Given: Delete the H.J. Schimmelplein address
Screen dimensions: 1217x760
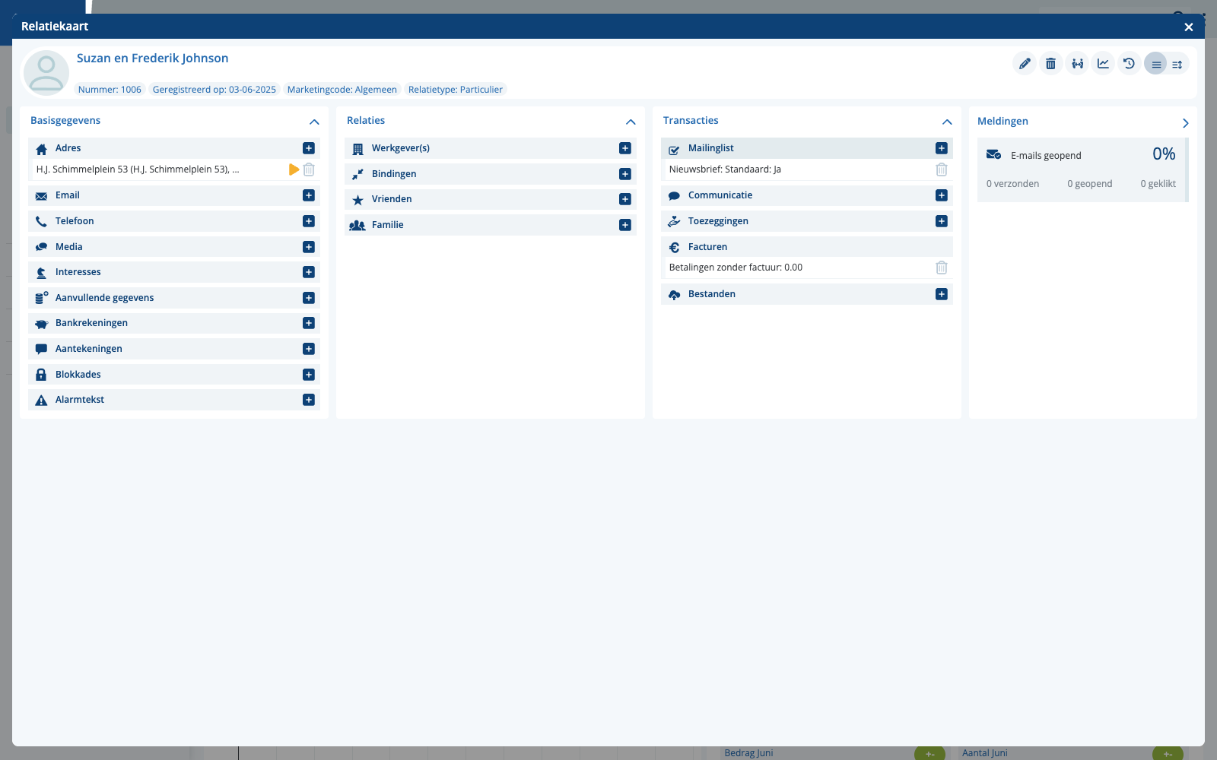Looking at the screenshot, I should pyautogui.click(x=309, y=169).
